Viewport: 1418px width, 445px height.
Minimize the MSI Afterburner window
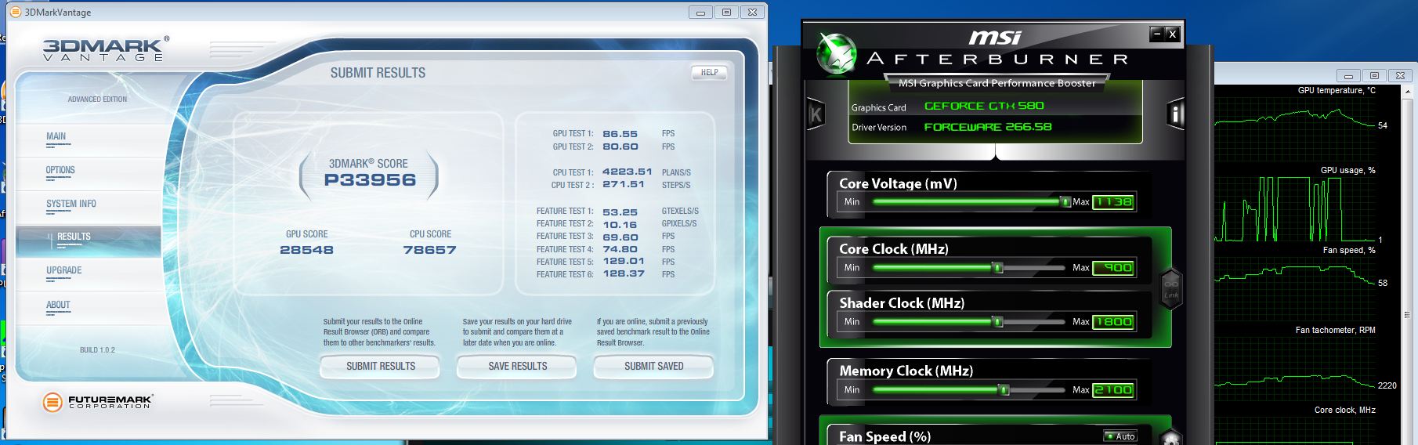(x=1156, y=33)
